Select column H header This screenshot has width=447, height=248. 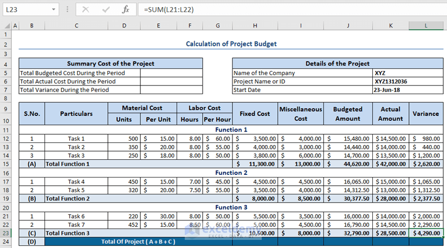255,26
